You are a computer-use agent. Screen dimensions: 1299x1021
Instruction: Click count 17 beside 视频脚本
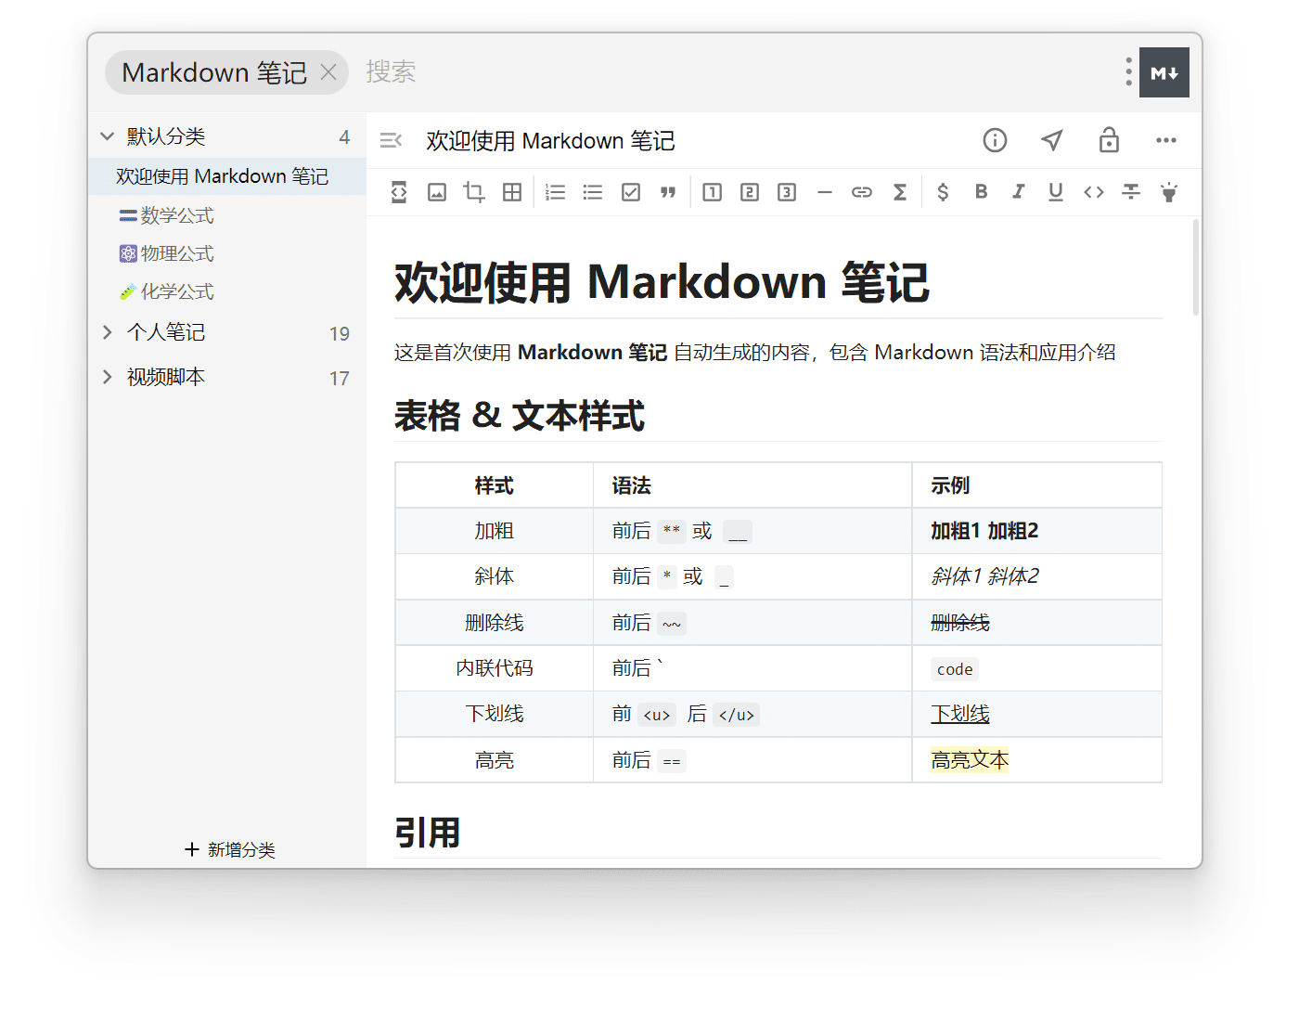[340, 379]
